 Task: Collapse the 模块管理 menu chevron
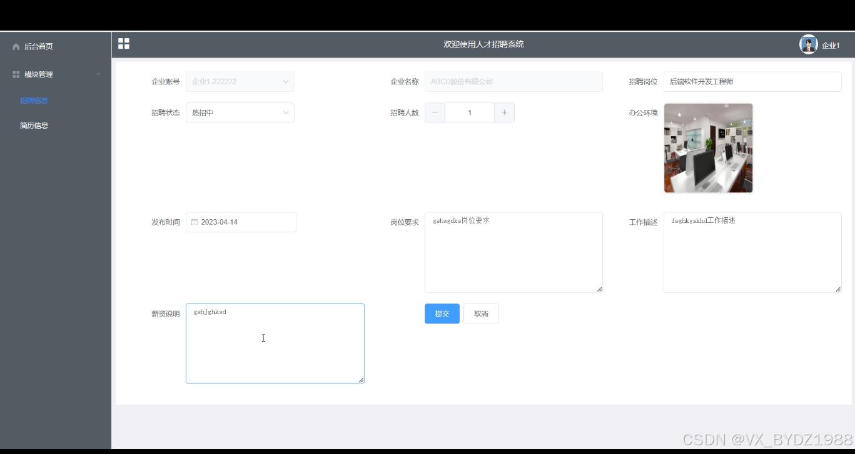pyautogui.click(x=98, y=74)
